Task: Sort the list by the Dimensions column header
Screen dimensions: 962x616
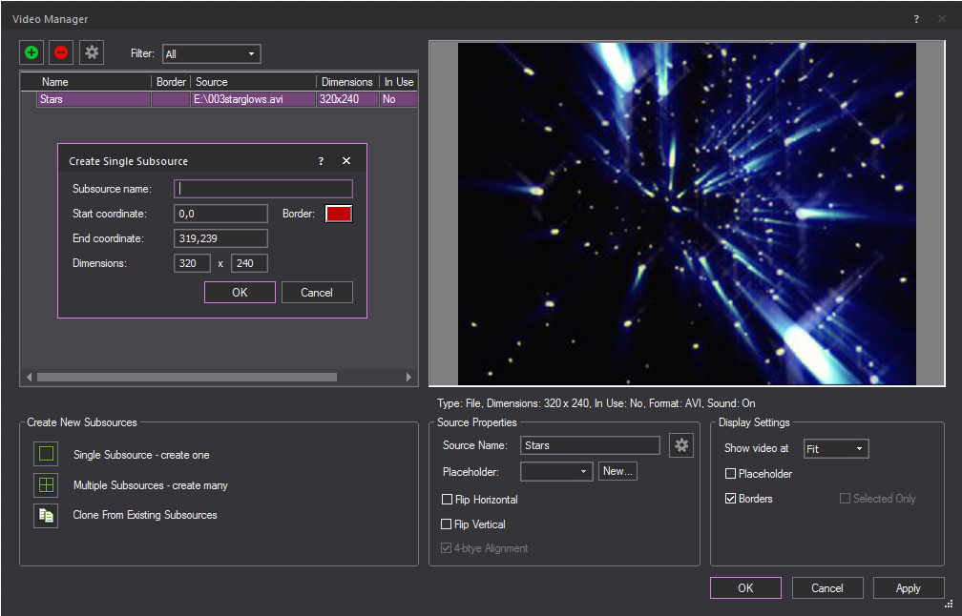Action: click(346, 82)
